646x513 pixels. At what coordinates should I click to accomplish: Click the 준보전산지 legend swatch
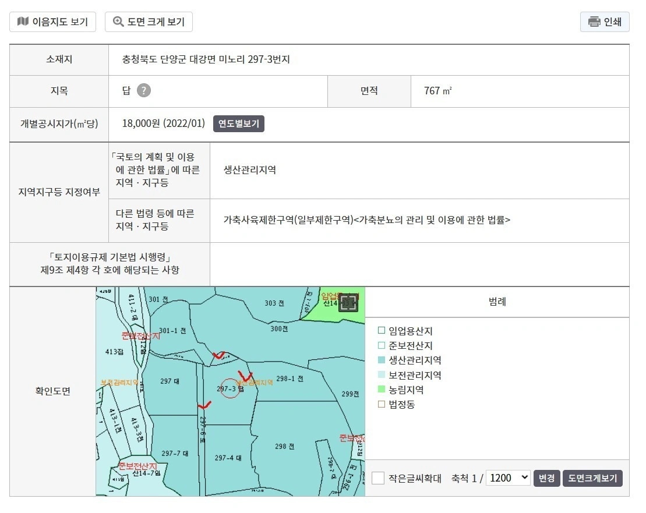click(x=382, y=345)
